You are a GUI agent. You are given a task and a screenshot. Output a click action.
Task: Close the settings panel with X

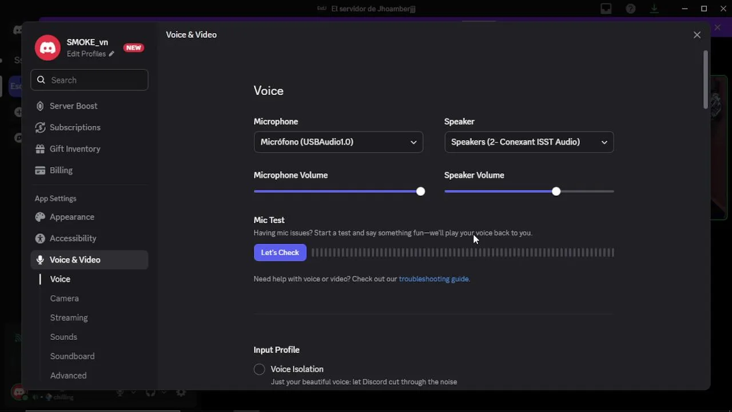tap(697, 35)
